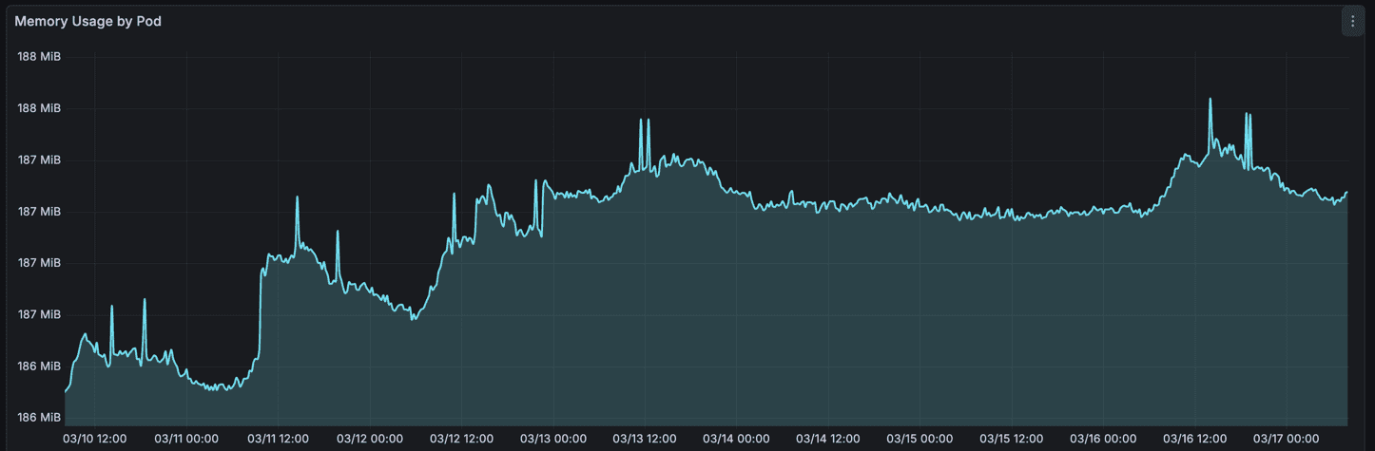The height and width of the screenshot is (451, 1375).
Task: Click the Memory Usage by Pod panel title
Action: coord(87,21)
